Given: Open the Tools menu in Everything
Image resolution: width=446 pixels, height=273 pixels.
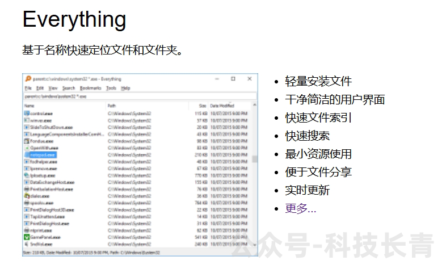Looking at the screenshot, I should pyautogui.click(x=111, y=88).
